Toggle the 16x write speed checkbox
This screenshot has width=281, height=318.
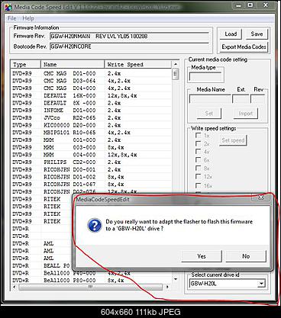pos(198,185)
